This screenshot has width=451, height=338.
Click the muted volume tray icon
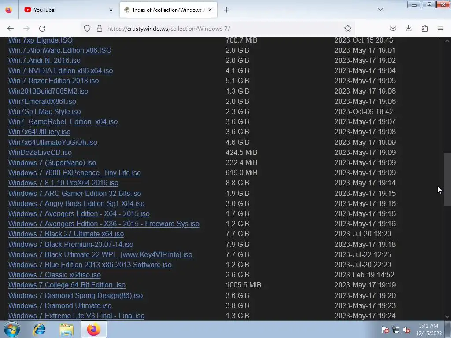[x=407, y=330]
